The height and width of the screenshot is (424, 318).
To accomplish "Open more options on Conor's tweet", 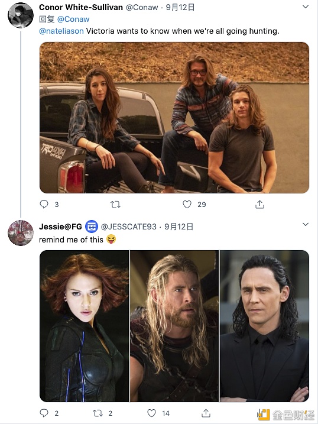I will [306, 7].
